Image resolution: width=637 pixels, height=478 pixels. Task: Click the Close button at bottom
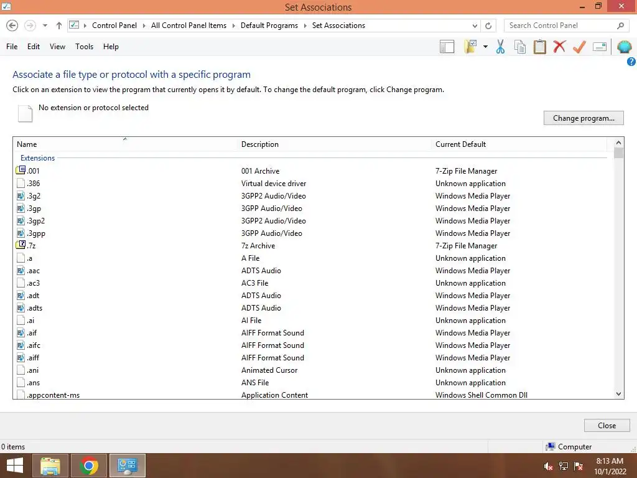pos(607,426)
